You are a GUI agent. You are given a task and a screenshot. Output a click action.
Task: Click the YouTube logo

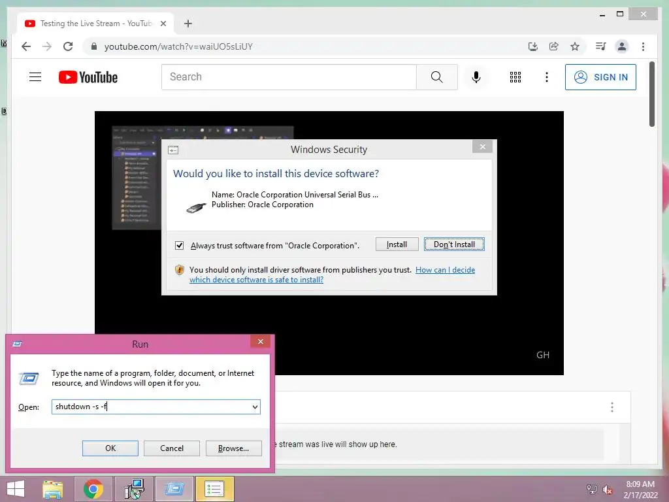point(88,77)
